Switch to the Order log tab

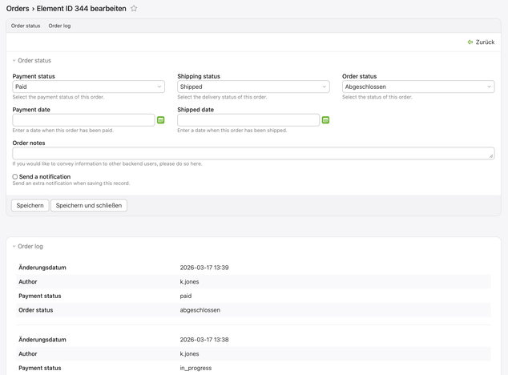(x=59, y=26)
